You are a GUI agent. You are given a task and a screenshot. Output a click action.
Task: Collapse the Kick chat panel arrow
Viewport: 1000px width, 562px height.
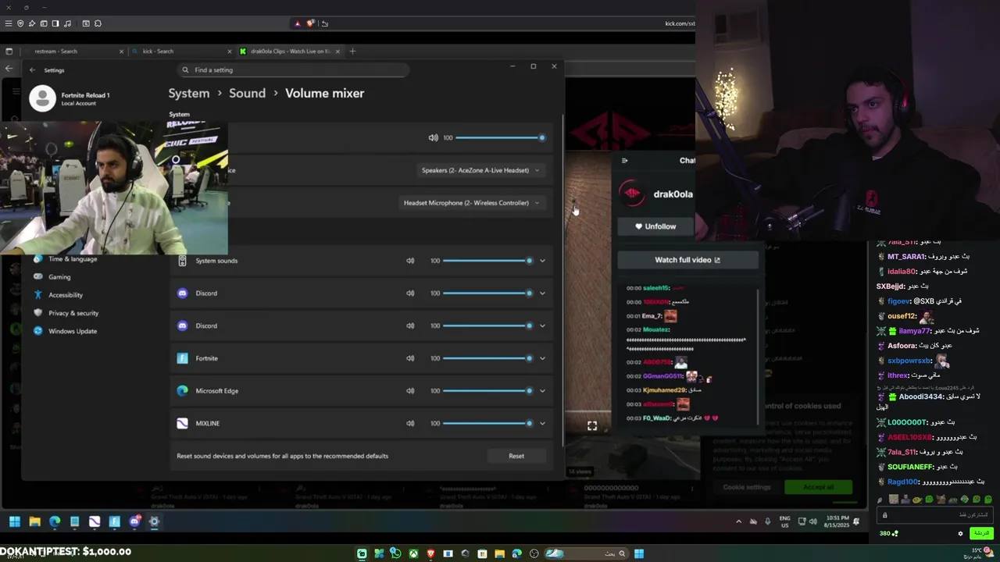(624, 160)
